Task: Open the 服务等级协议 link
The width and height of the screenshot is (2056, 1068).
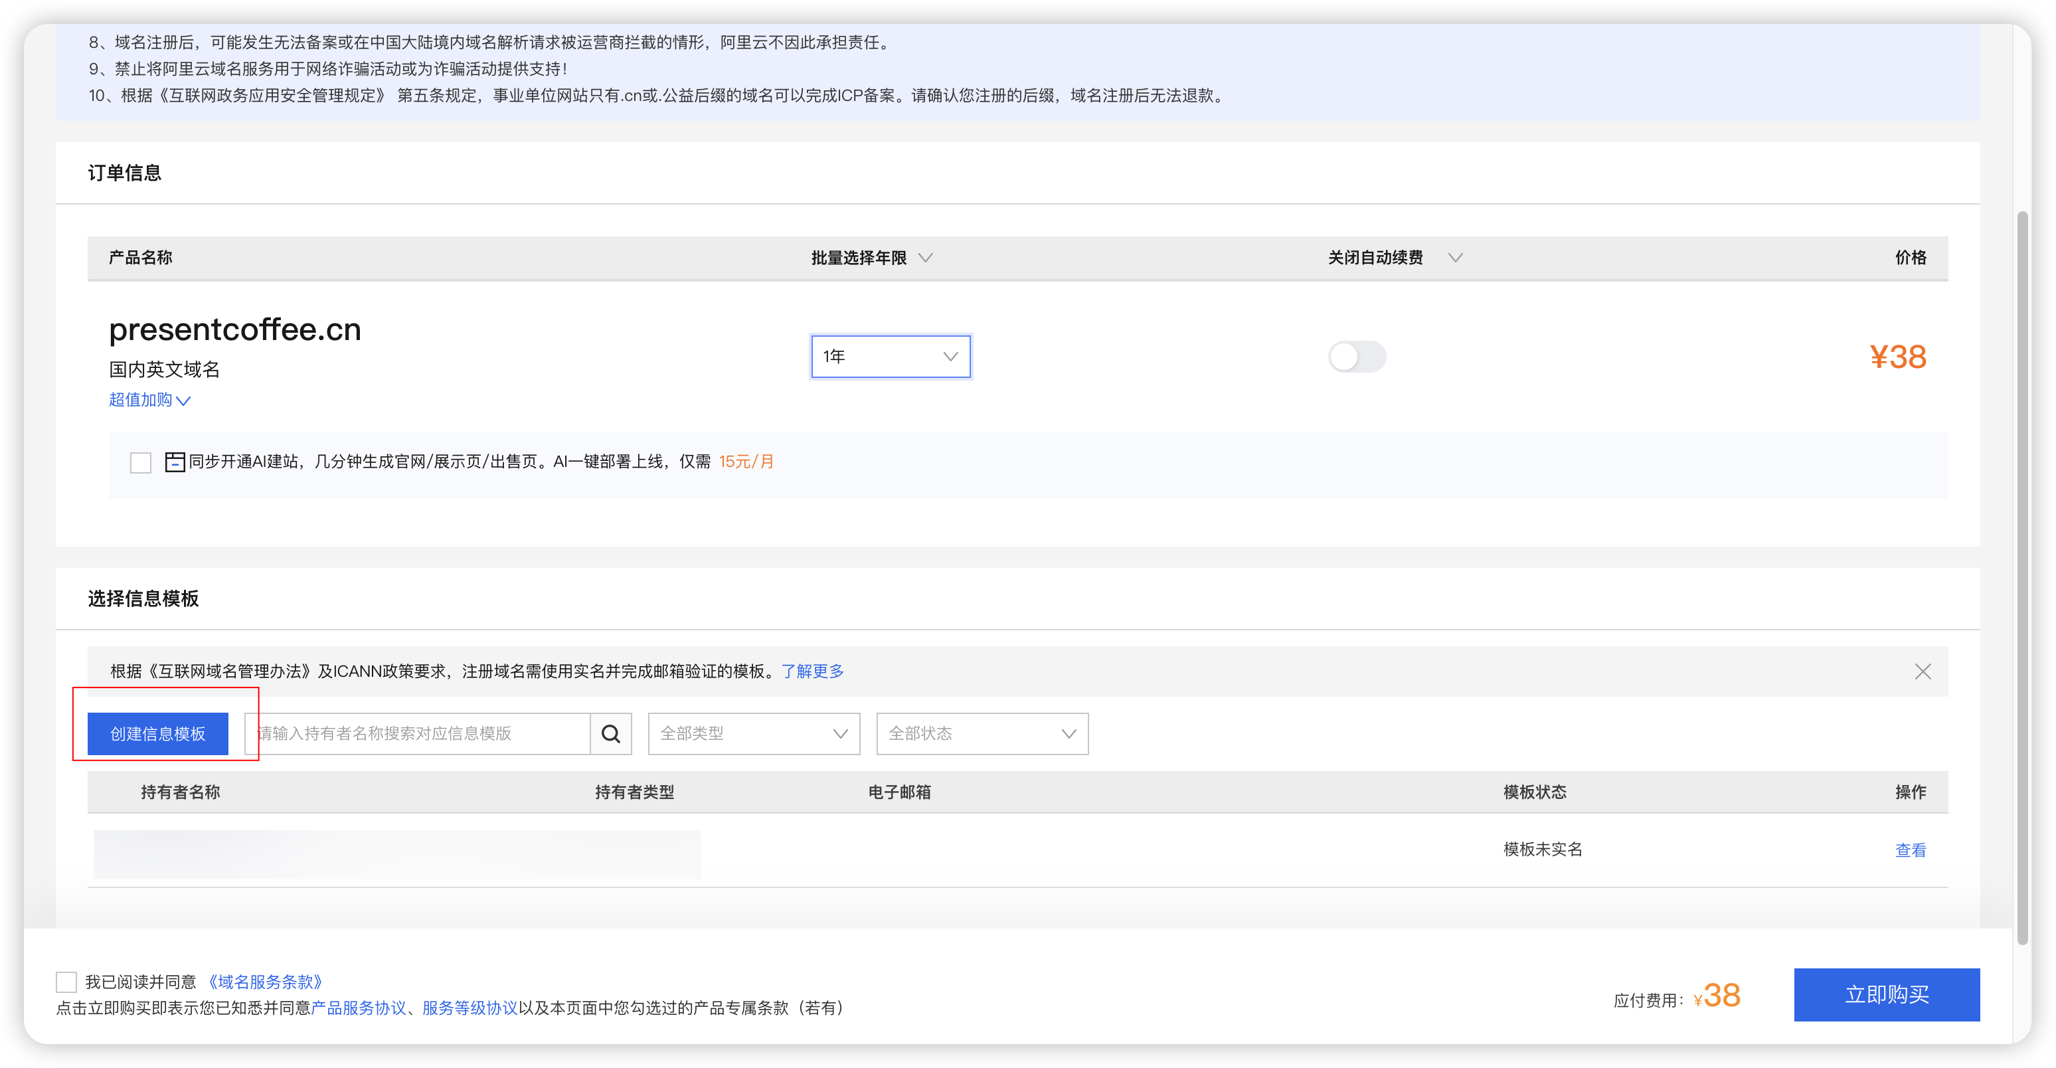Action: [470, 1008]
